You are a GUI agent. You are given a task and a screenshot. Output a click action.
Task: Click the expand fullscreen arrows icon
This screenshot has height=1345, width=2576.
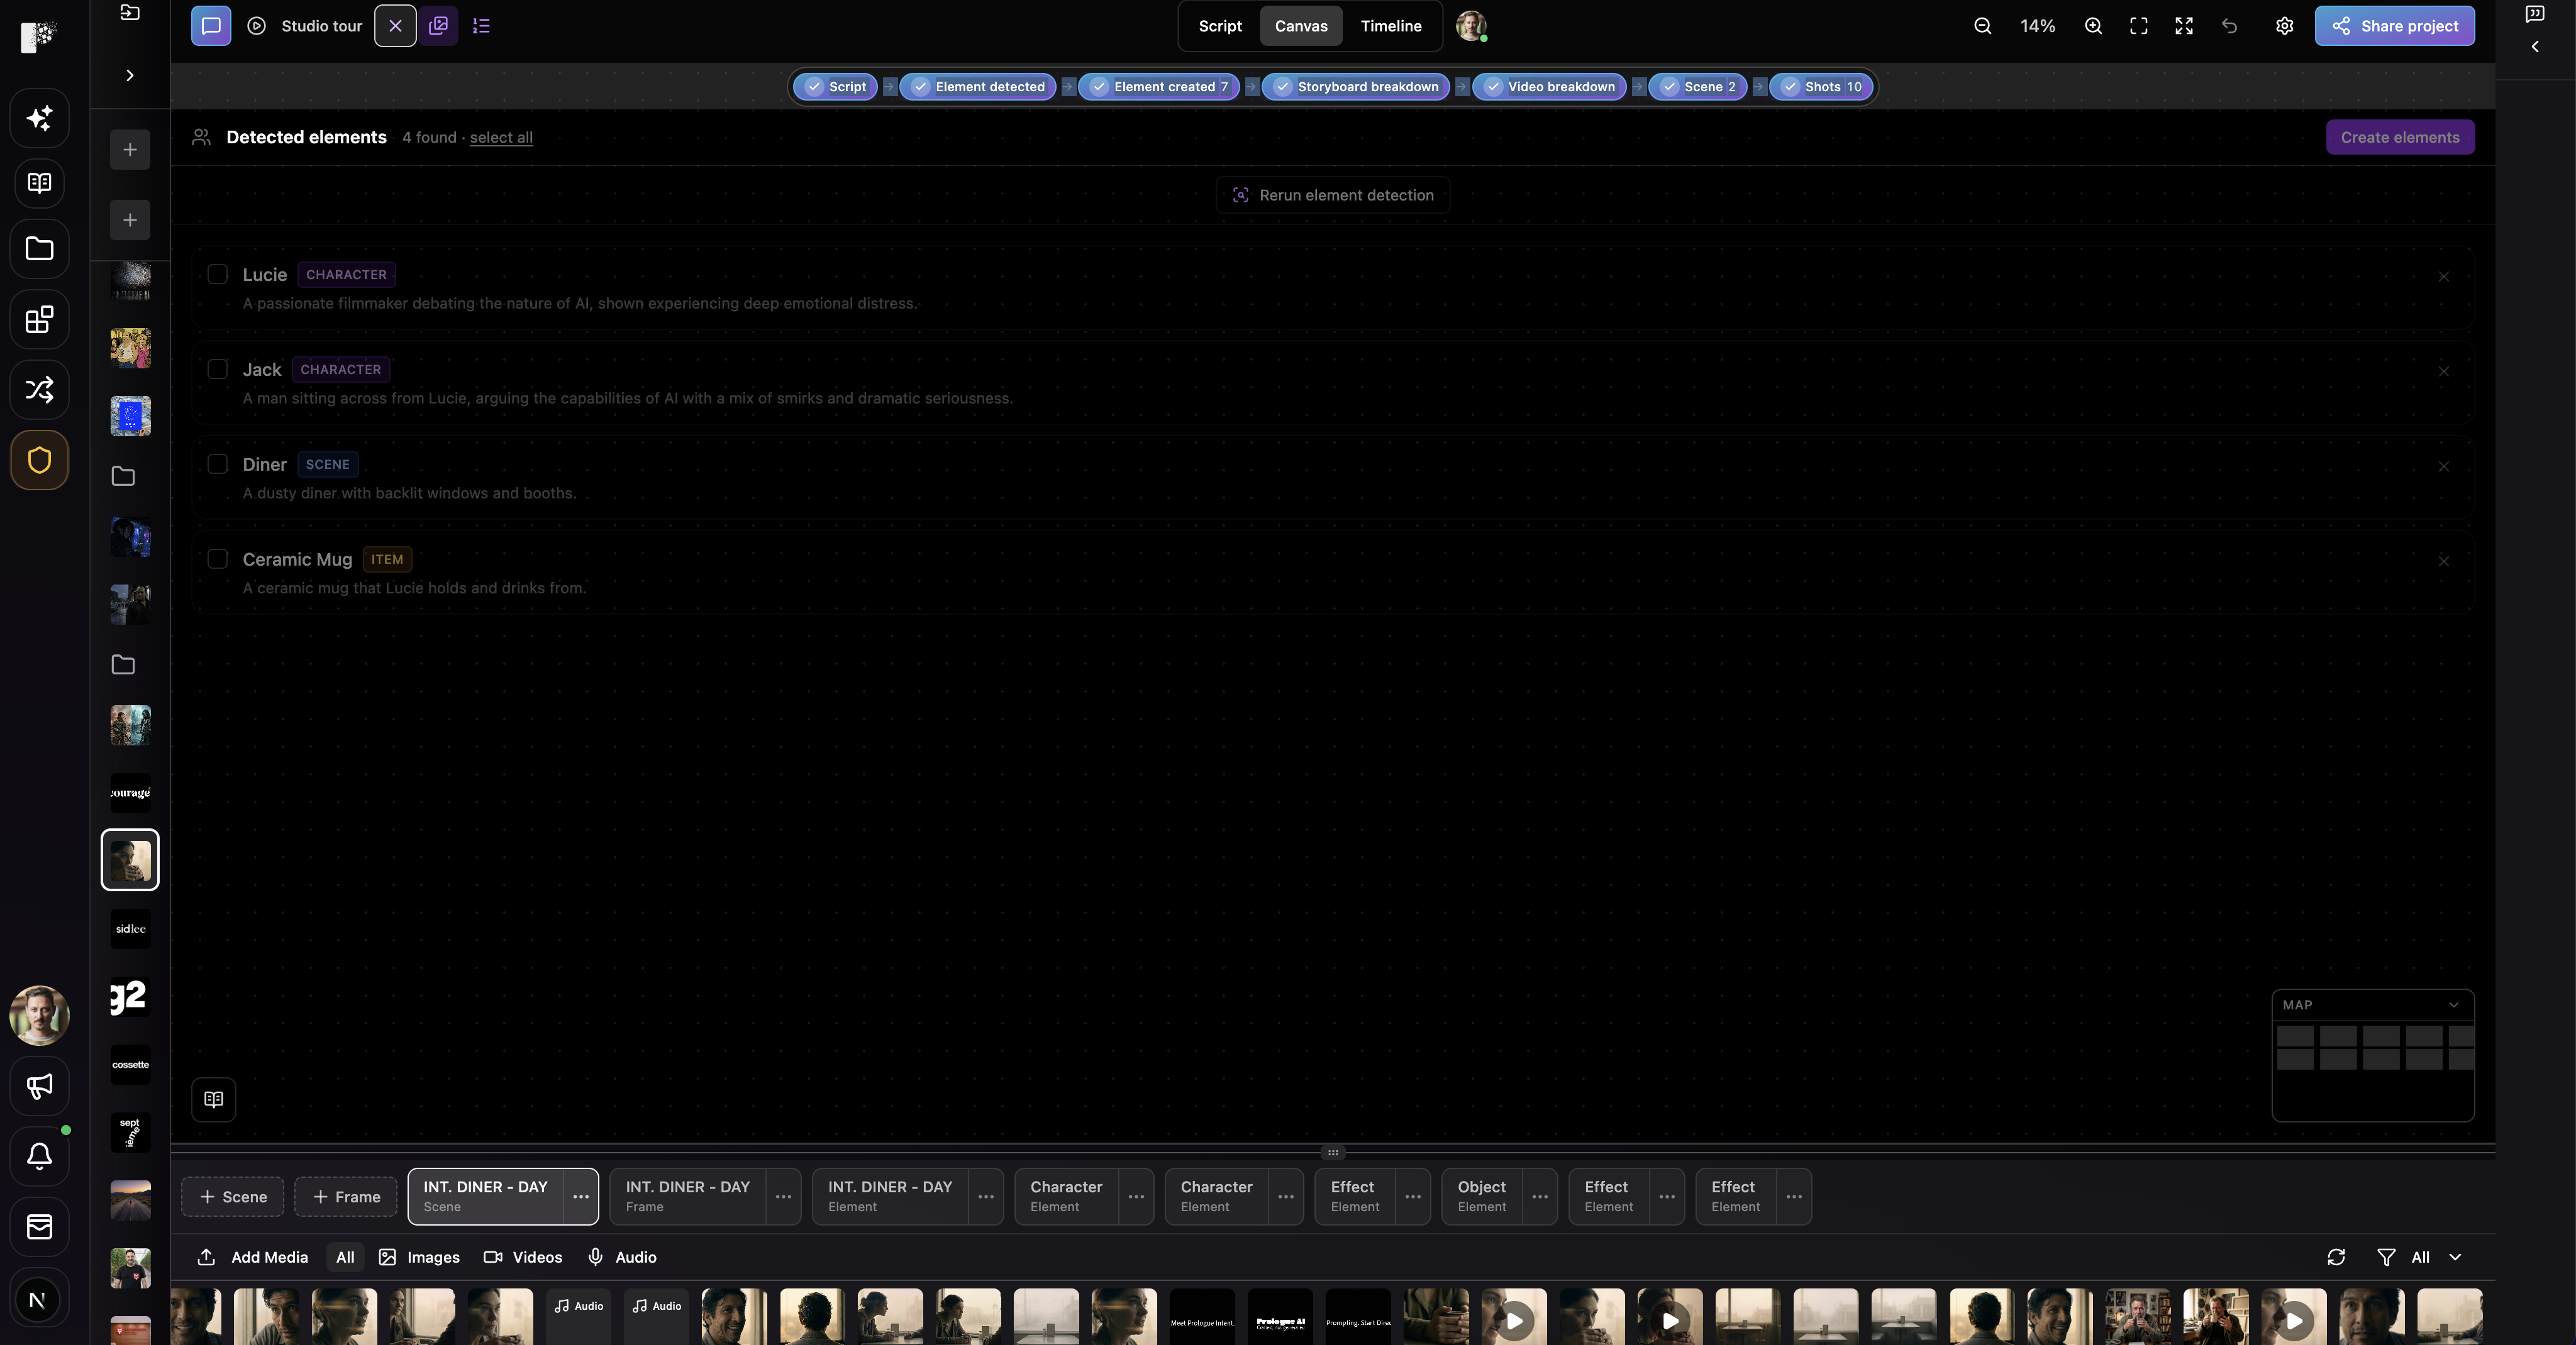[x=2184, y=26]
